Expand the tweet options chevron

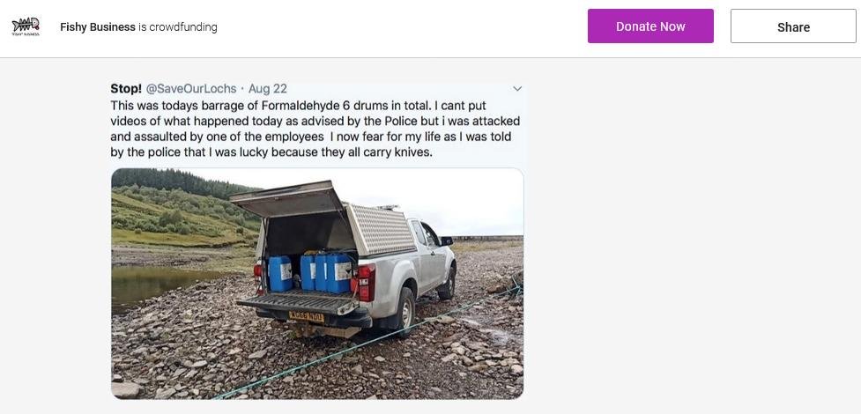[x=517, y=88]
